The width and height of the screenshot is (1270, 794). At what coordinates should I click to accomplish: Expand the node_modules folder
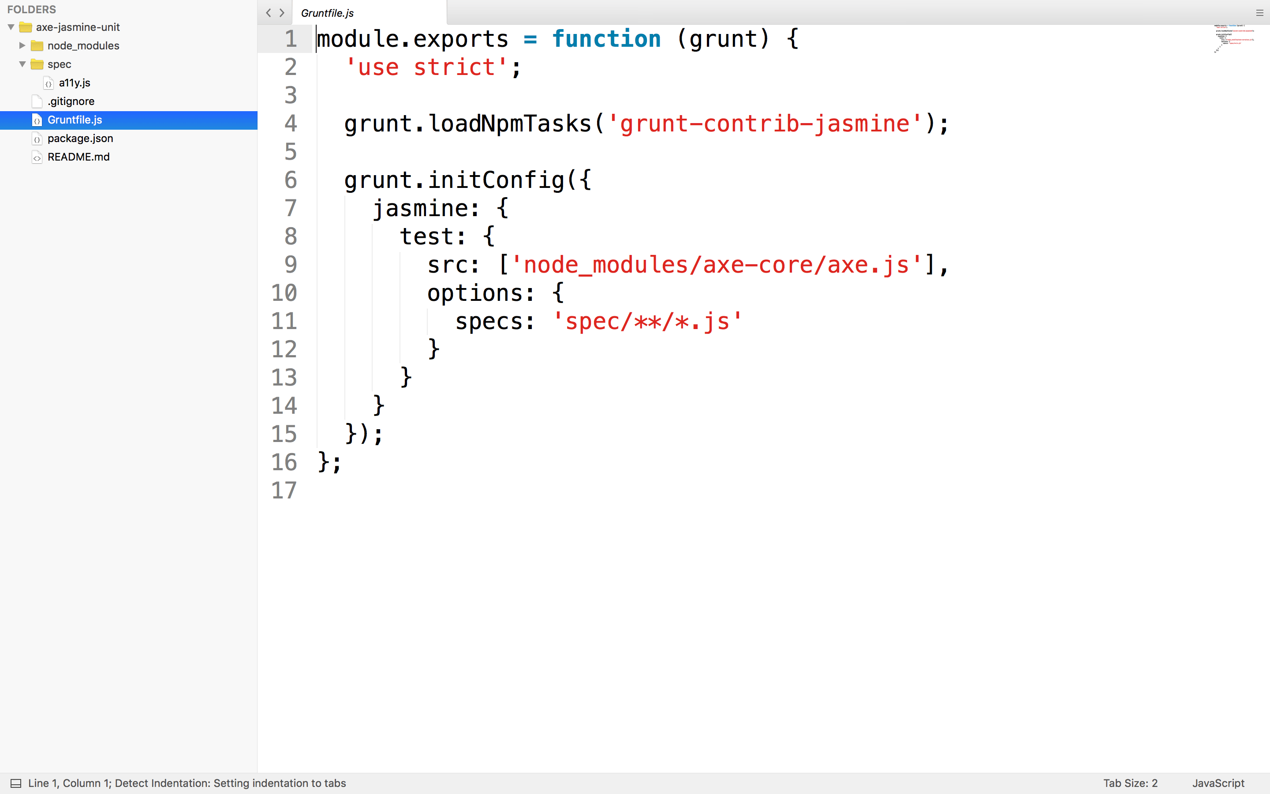(22, 46)
